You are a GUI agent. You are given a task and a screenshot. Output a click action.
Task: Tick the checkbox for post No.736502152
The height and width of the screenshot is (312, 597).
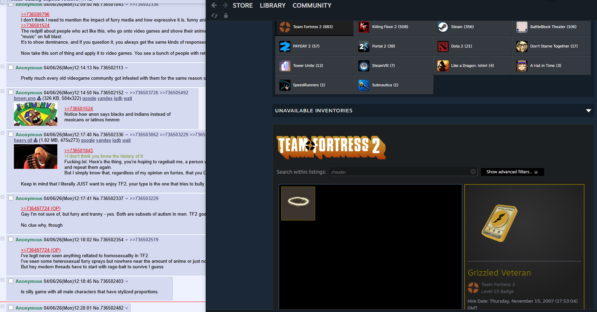pyautogui.click(x=11, y=93)
